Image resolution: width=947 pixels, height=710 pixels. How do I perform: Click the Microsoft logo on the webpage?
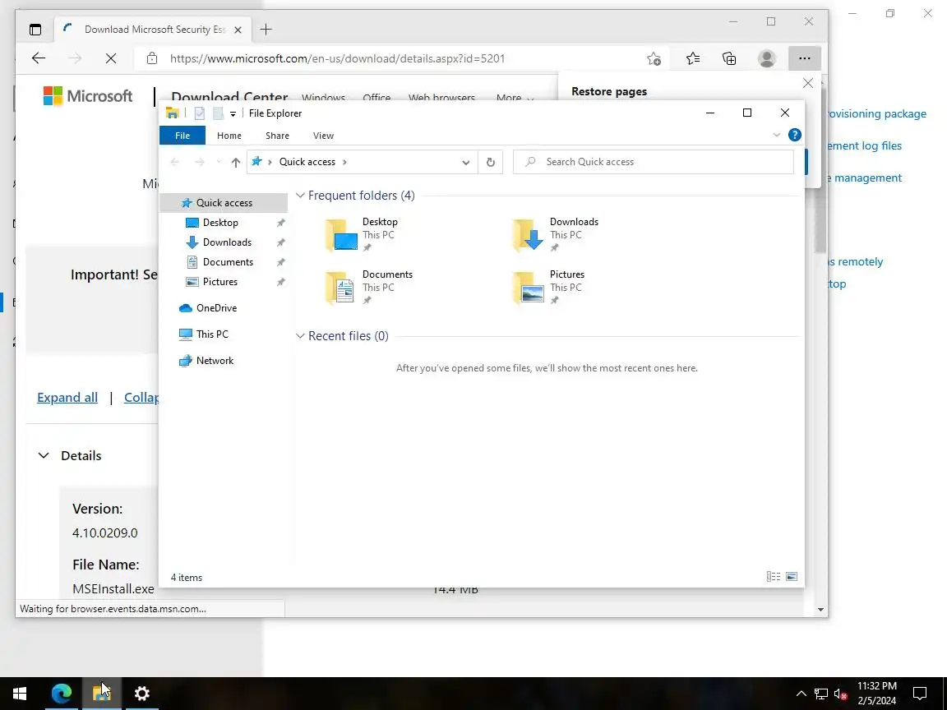click(x=88, y=96)
